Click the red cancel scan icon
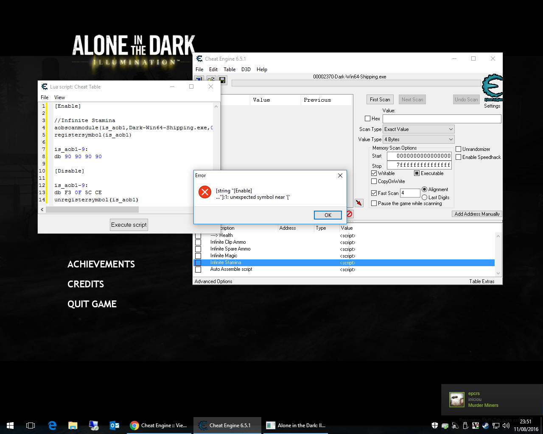This screenshot has width=543, height=434. [349, 214]
